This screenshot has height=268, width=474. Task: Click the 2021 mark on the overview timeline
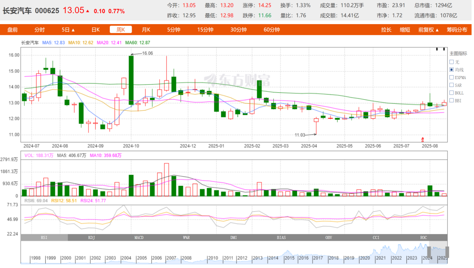[x=381, y=258]
